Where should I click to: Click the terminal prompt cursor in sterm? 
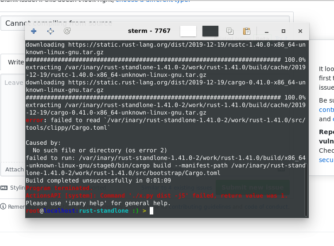[x=151, y=211]
